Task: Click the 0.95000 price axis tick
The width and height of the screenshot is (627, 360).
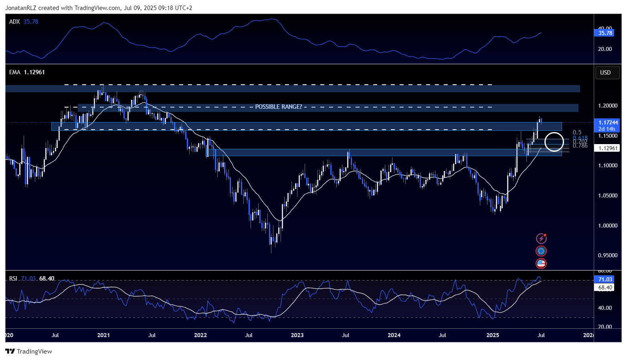Action: click(x=608, y=255)
